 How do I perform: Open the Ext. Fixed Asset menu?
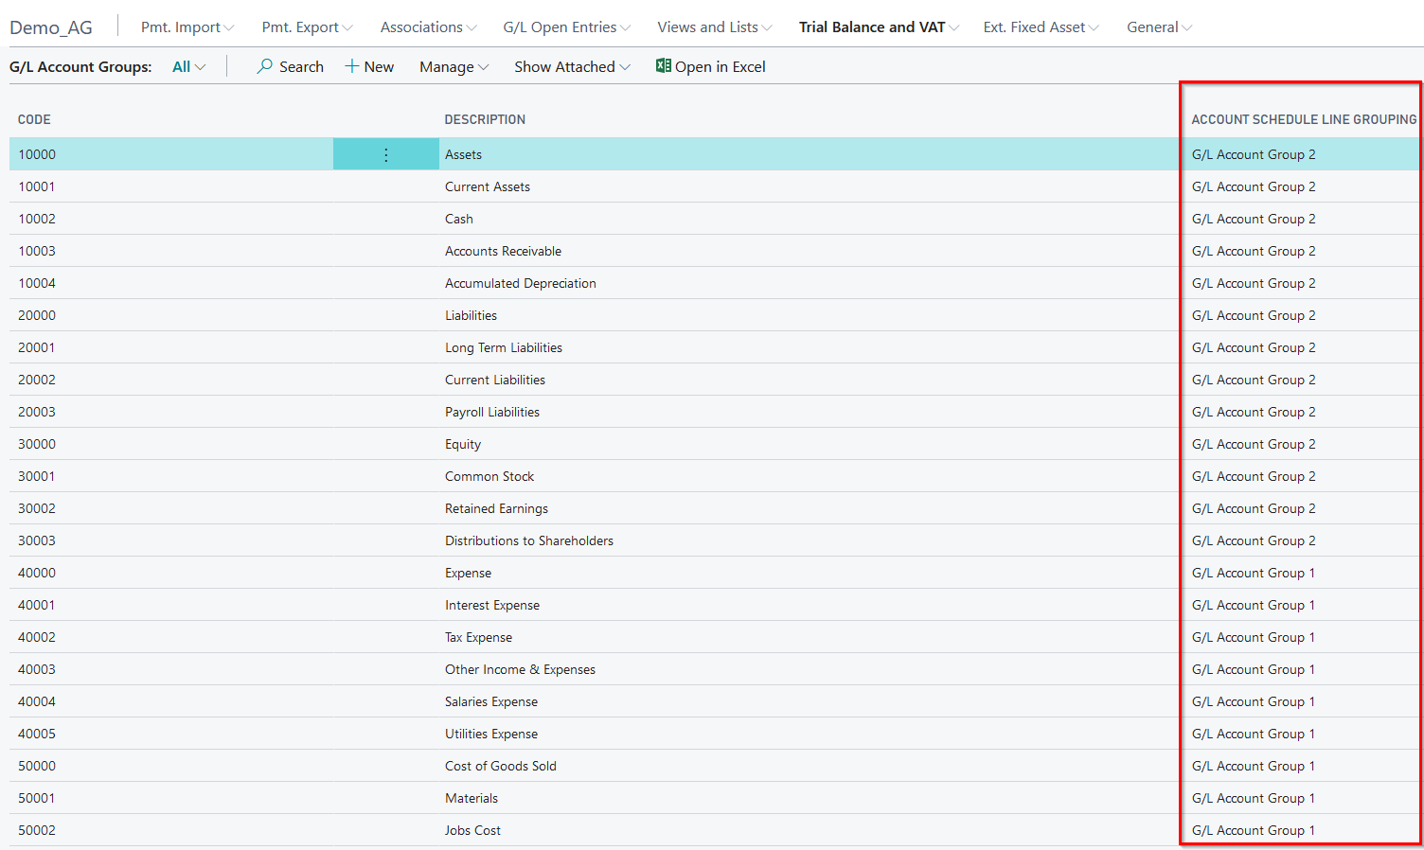tap(1041, 27)
